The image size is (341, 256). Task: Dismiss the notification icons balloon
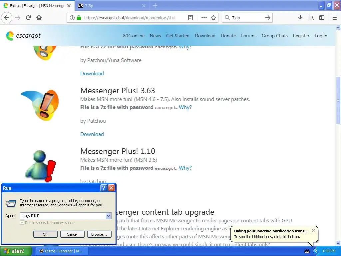pyautogui.click(x=313, y=230)
